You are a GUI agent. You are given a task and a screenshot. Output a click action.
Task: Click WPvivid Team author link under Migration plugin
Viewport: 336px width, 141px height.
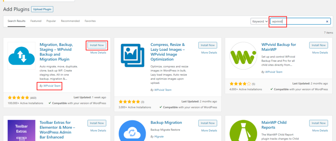[x=52, y=86]
